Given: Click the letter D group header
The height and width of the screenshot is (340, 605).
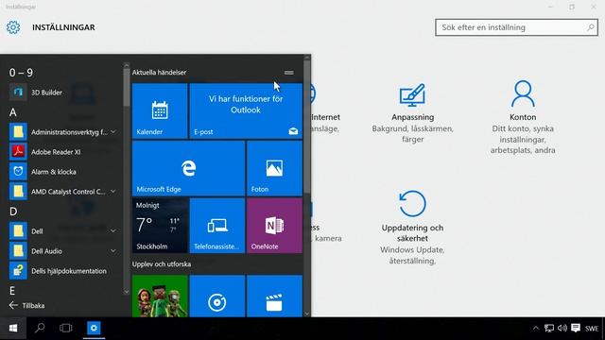Looking at the screenshot, I should [x=13, y=212].
